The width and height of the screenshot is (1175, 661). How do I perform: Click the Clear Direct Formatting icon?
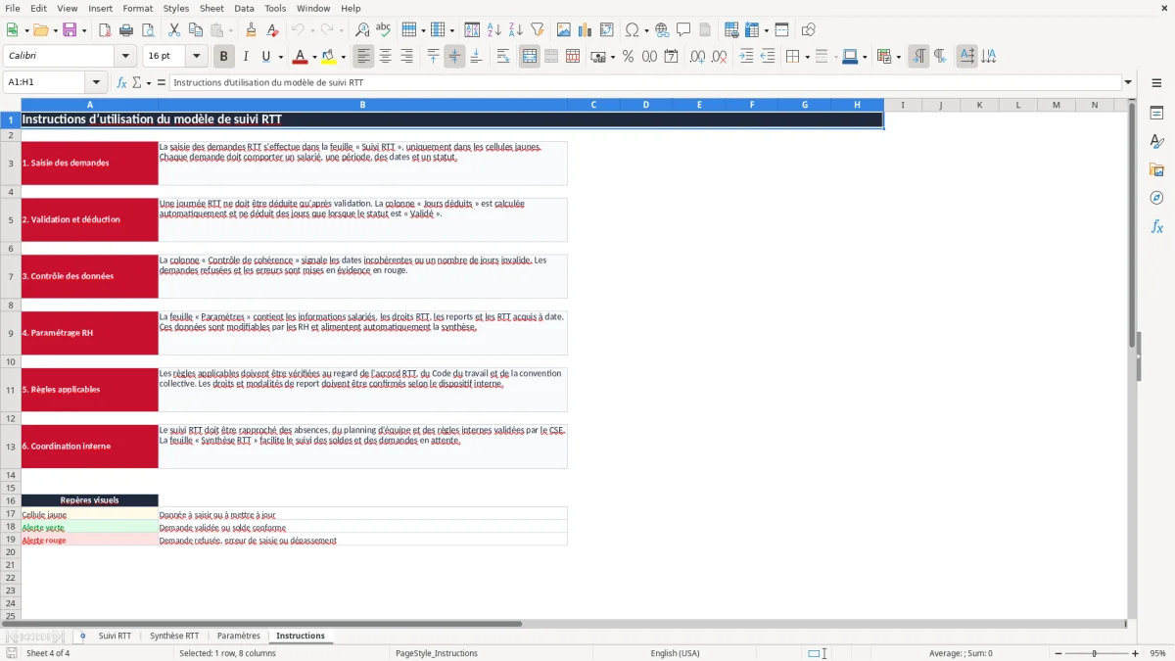tap(272, 30)
